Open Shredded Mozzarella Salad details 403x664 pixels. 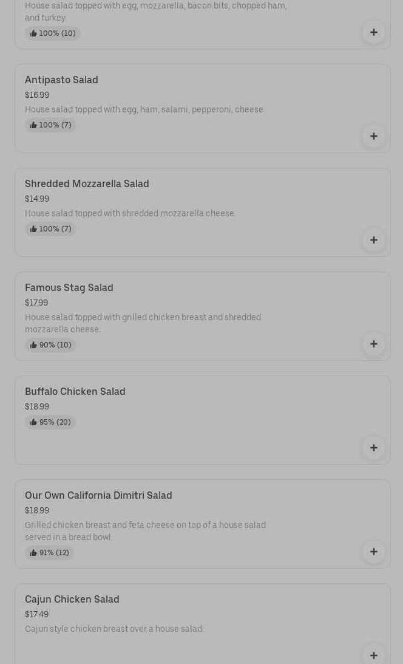pyautogui.click(x=87, y=183)
